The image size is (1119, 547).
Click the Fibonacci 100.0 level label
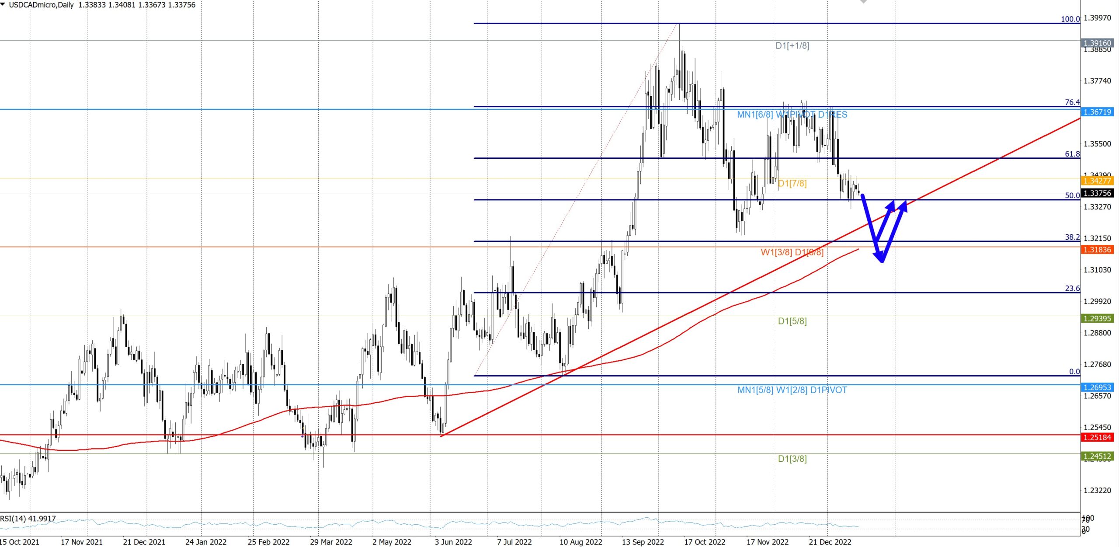[1070, 19]
